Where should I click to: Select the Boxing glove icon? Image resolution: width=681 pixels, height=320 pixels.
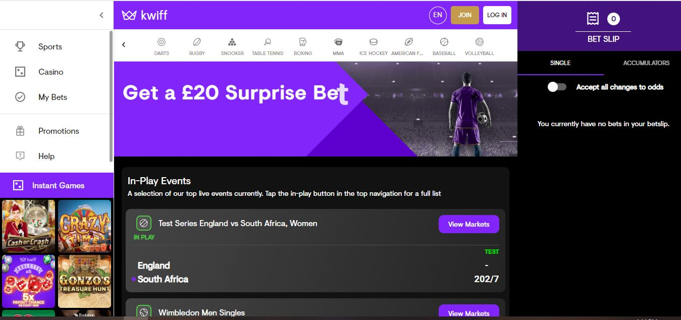[303, 42]
